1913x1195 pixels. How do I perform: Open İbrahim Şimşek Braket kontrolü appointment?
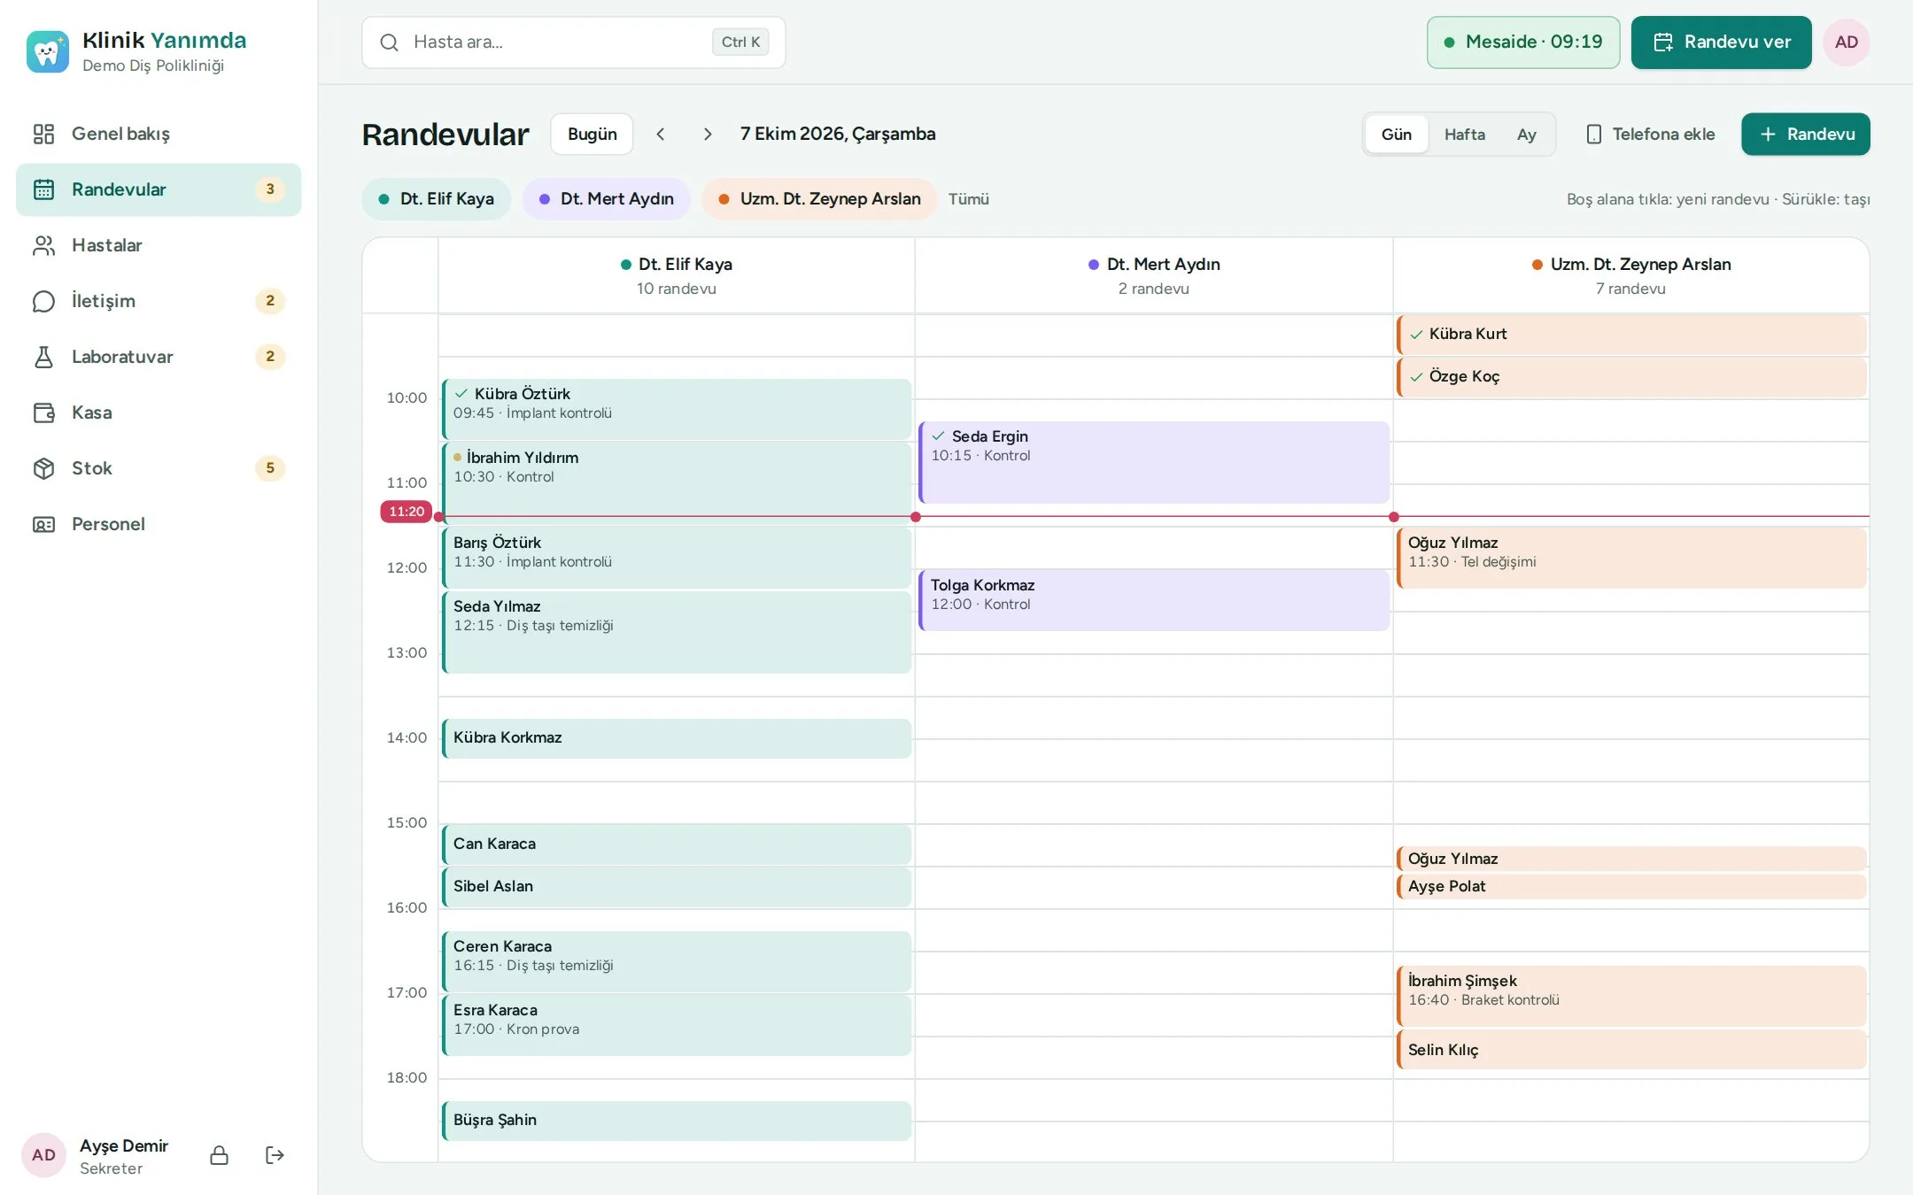point(1631,996)
